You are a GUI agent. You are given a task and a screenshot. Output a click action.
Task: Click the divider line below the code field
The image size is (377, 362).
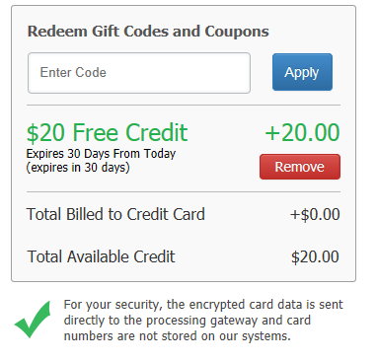[x=184, y=106]
